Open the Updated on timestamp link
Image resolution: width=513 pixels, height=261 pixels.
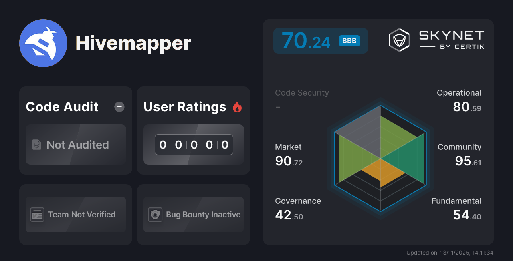coord(450,253)
